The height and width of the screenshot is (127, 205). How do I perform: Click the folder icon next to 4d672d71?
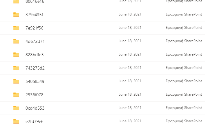16,41
